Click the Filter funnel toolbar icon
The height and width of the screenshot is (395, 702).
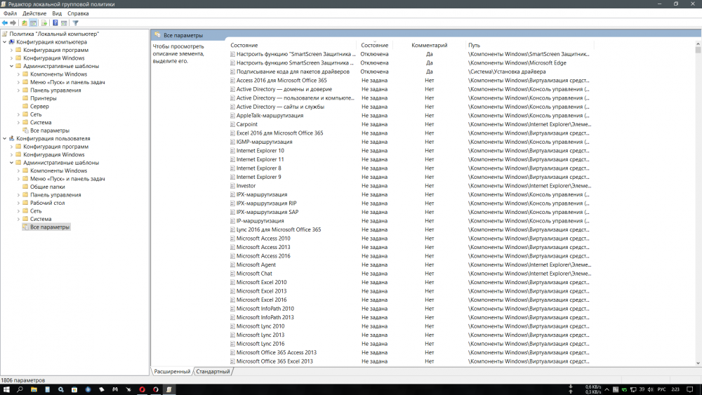(x=76, y=23)
